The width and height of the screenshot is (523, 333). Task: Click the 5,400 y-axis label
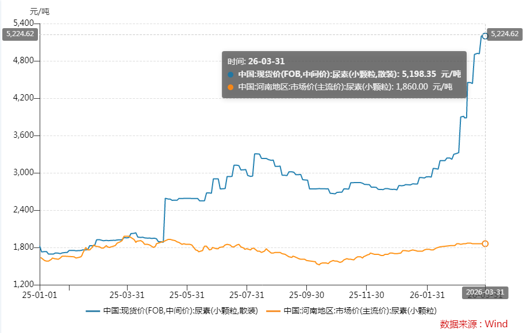[x=24, y=23]
